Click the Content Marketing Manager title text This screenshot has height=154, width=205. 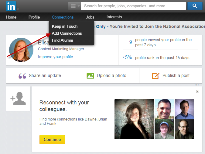(61, 49)
